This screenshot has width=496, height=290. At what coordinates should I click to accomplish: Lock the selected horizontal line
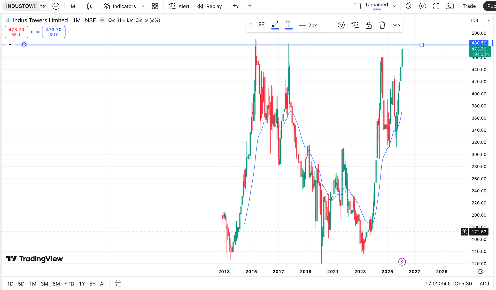369,25
